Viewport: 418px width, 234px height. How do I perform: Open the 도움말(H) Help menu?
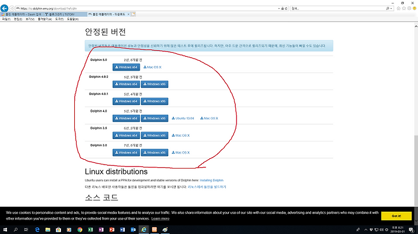(x=73, y=19)
